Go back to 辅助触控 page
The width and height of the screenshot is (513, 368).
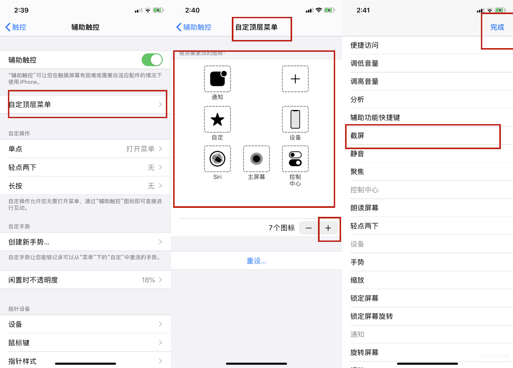click(194, 27)
